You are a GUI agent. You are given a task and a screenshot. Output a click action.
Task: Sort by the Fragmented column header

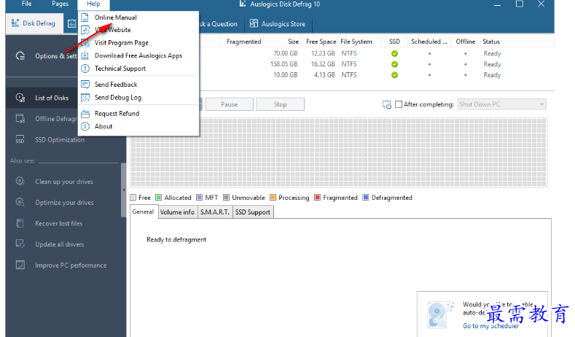click(242, 42)
